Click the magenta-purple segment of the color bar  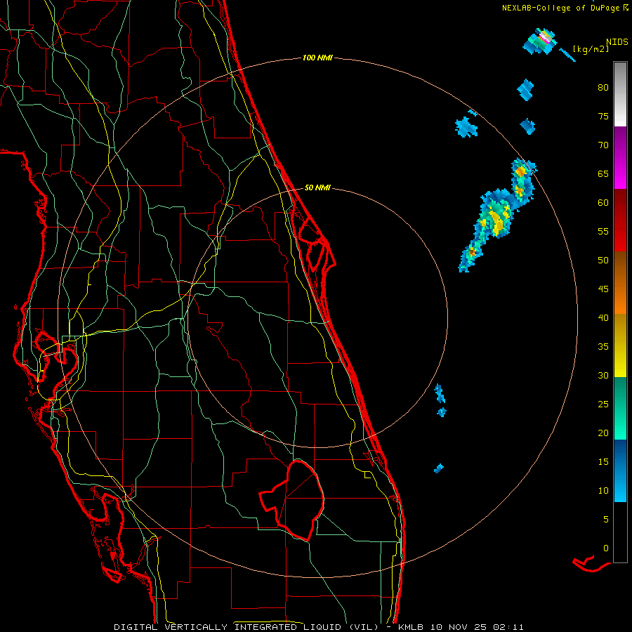[x=620, y=158]
